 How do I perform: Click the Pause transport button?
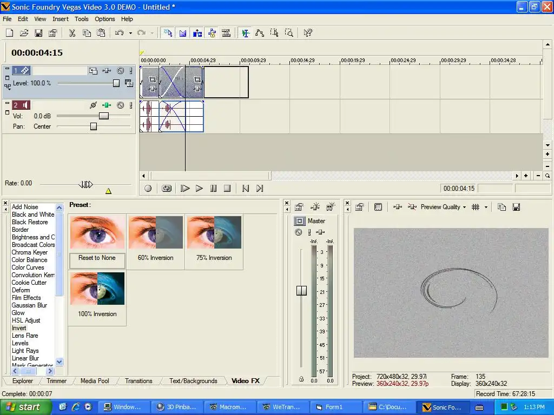tap(213, 189)
